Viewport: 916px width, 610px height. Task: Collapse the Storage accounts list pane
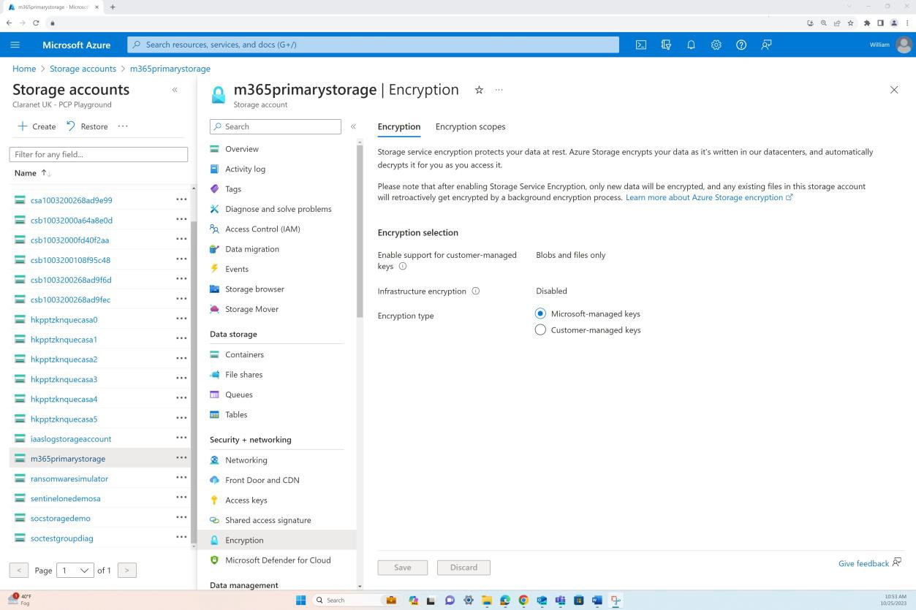click(175, 89)
